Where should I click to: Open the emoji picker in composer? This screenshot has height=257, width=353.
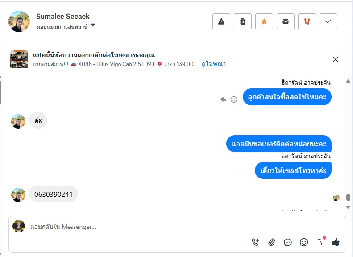point(304,242)
